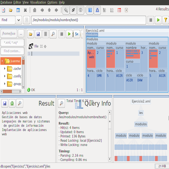The image size is (169, 169).
Task: Open external variables with $x button
Action: click(x=77, y=34)
